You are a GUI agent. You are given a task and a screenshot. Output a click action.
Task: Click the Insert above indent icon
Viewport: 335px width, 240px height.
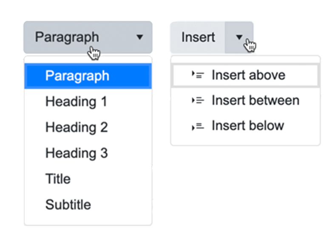pyautogui.click(x=198, y=75)
